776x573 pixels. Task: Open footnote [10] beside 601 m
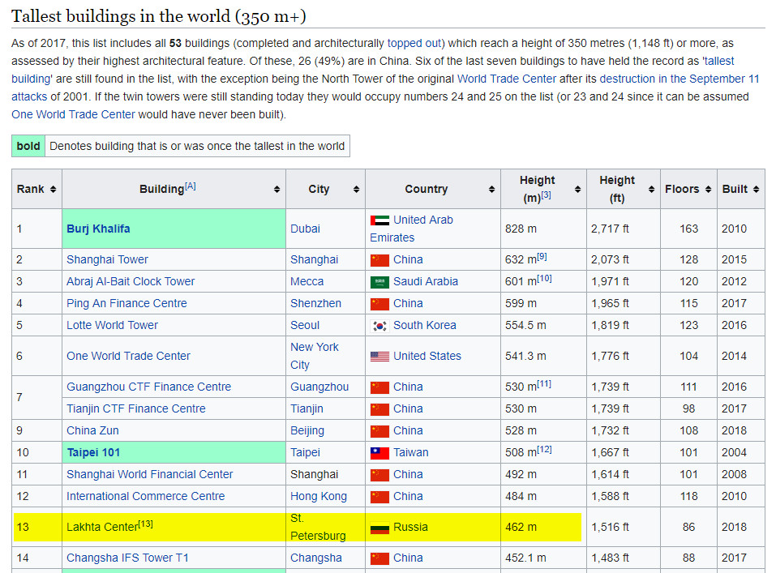tap(544, 278)
